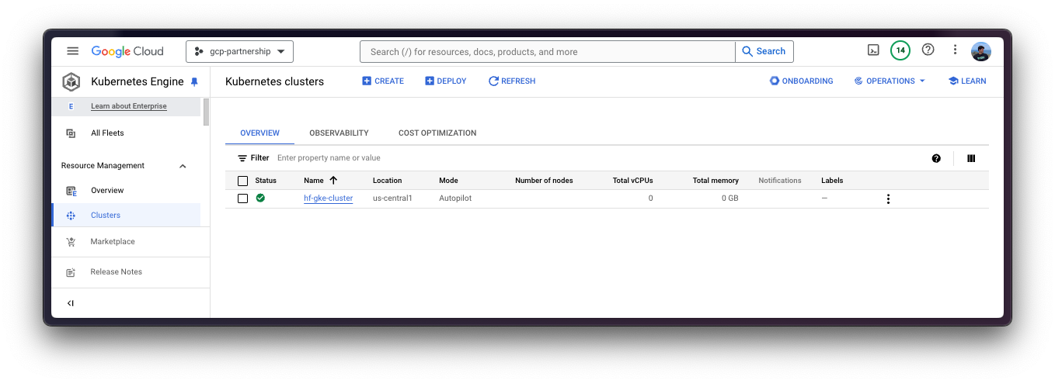Click the CREATE cluster button
The image size is (1055, 383).
[x=383, y=81]
